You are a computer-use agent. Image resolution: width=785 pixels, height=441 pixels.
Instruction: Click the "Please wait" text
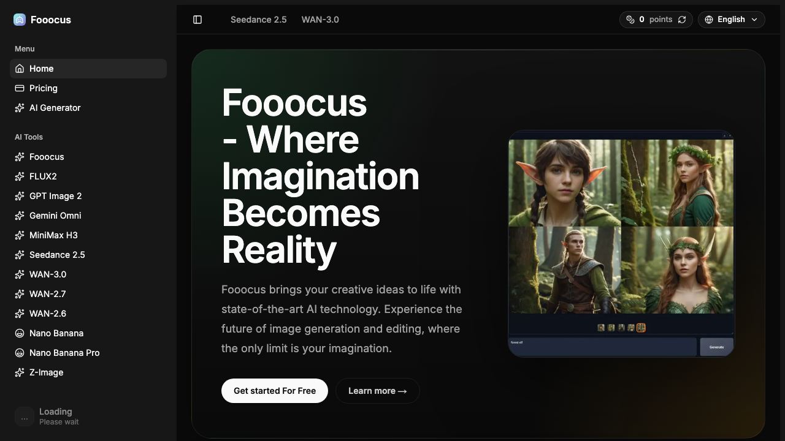click(59, 422)
